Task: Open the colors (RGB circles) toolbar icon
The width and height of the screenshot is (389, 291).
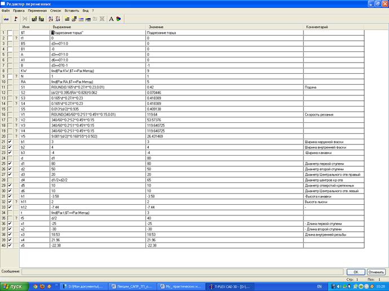Action: pos(118,19)
